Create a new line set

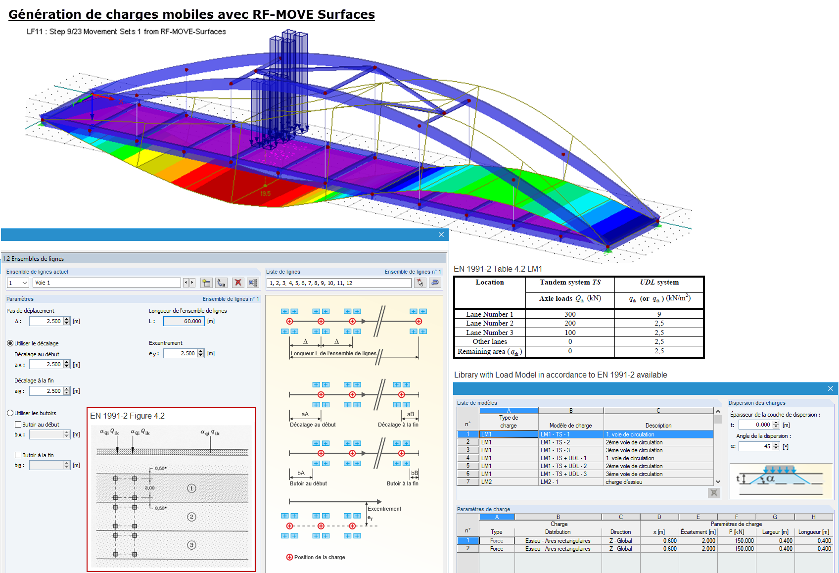click(206, 283)
